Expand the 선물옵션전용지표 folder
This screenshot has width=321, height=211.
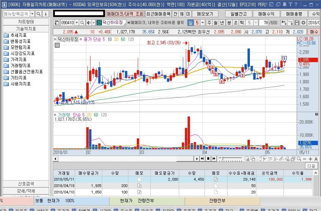pyautogui.click(x=23, y=72)
